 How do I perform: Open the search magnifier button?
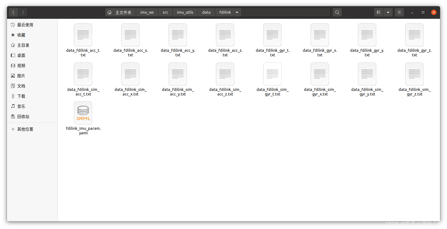pyautogui.click(x=337, y=12)
